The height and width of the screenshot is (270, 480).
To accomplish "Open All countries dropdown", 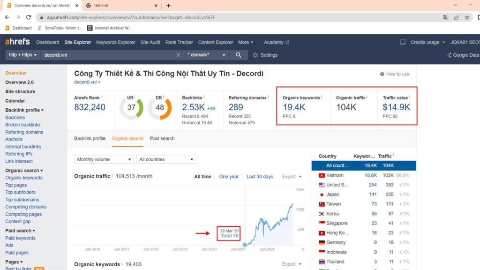I will pyautogui.click(x=166, y=159).
